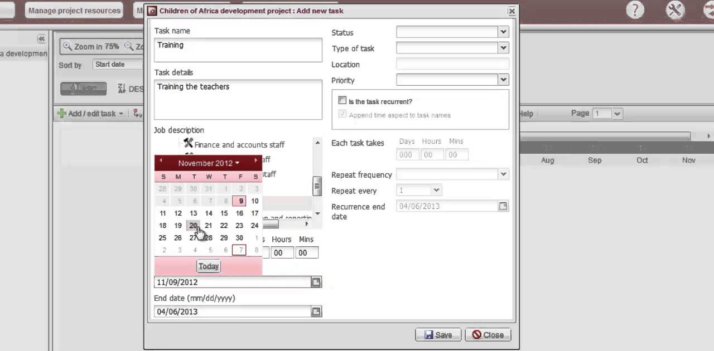Click the power icon in top bar
Screen dimensions: 714x351
point(710,10)
